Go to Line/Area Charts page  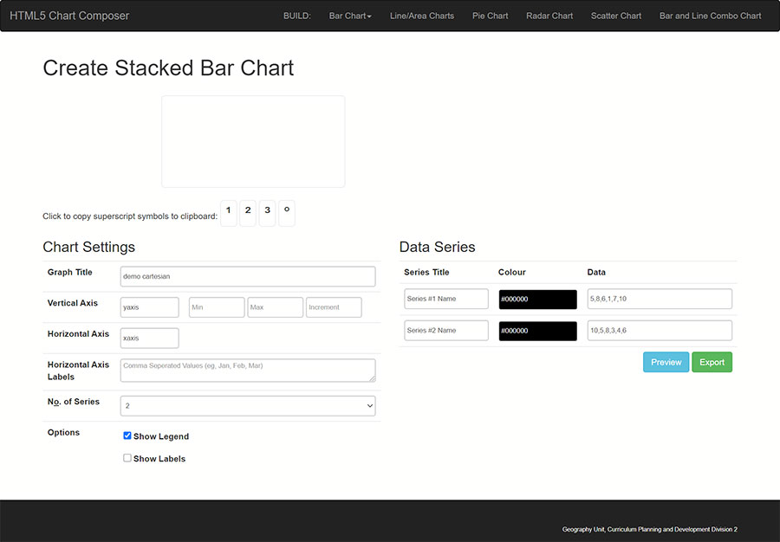[x=422, y=16]
